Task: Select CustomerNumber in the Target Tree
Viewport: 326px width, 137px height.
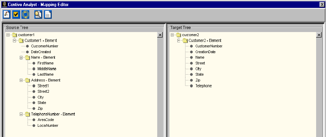Action: [209, 46]
